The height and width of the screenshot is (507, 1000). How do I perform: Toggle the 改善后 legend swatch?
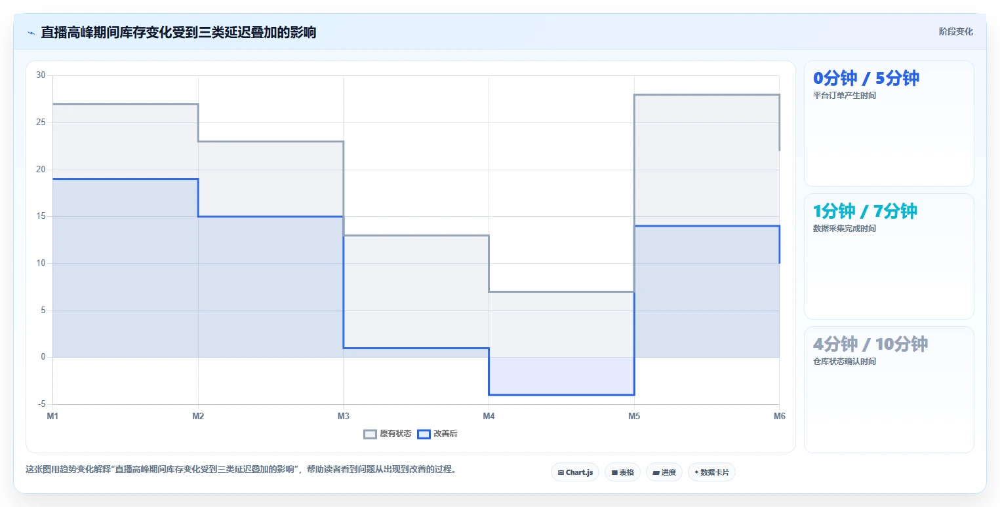(424, 434)
